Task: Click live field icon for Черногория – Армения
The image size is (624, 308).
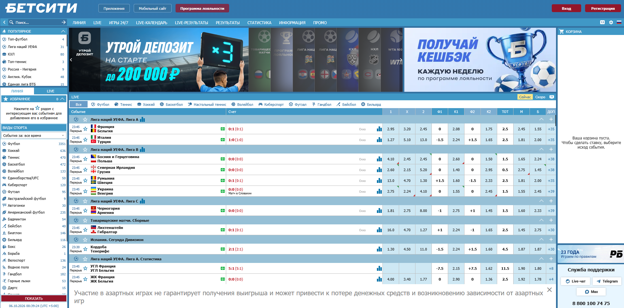Action: (x=223, y=211)
